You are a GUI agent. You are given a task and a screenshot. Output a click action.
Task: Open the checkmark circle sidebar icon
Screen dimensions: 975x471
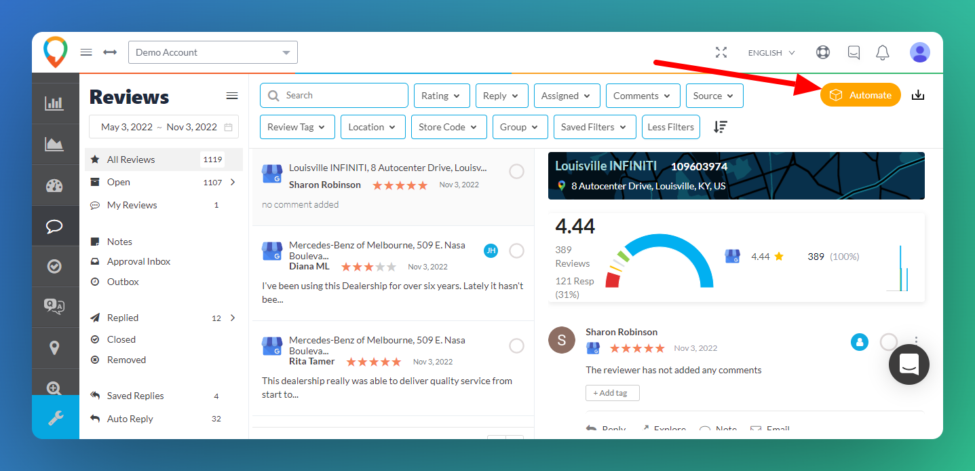(54, 266)
